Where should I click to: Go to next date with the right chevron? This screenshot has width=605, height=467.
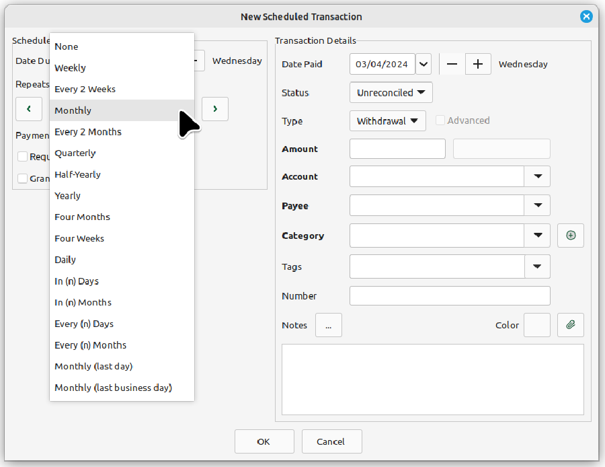coord(214,108)
